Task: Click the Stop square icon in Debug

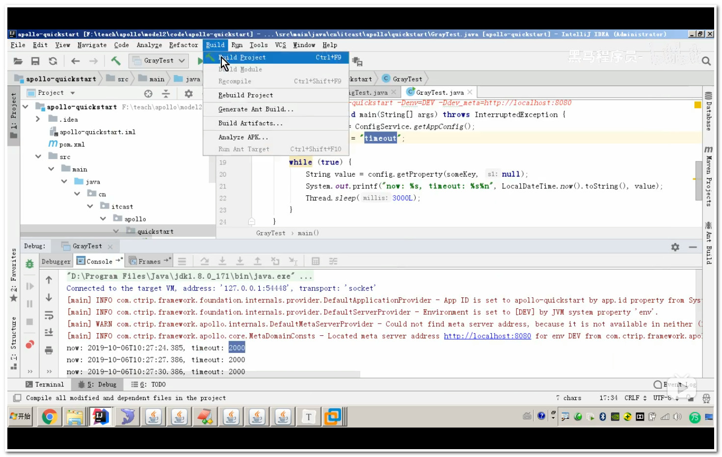Action: pyautogui.click(x=29, y=322)
